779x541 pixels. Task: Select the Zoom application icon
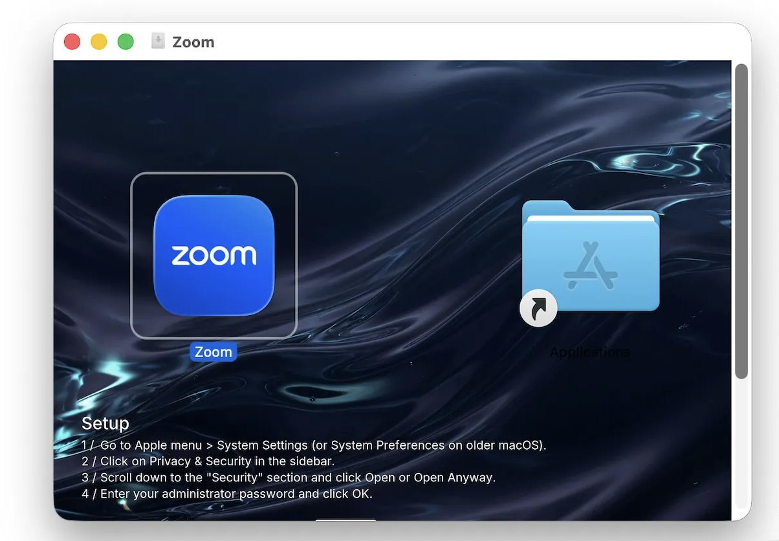tap(214, 255)
